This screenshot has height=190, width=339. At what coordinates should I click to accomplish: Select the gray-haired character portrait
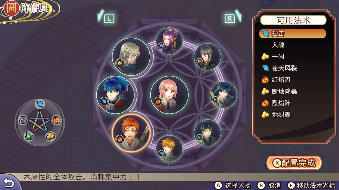click(131, 57)
